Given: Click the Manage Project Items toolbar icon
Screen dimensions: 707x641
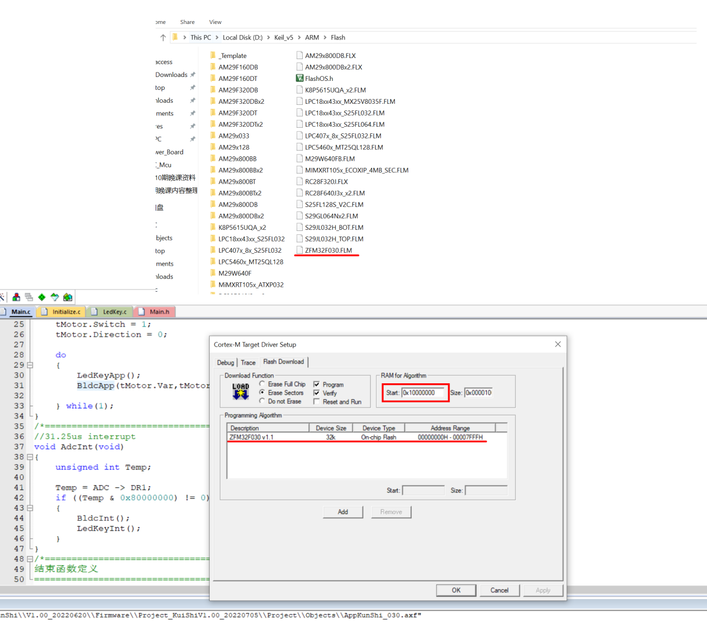Looking at the screenshot, I should (16, 297).
